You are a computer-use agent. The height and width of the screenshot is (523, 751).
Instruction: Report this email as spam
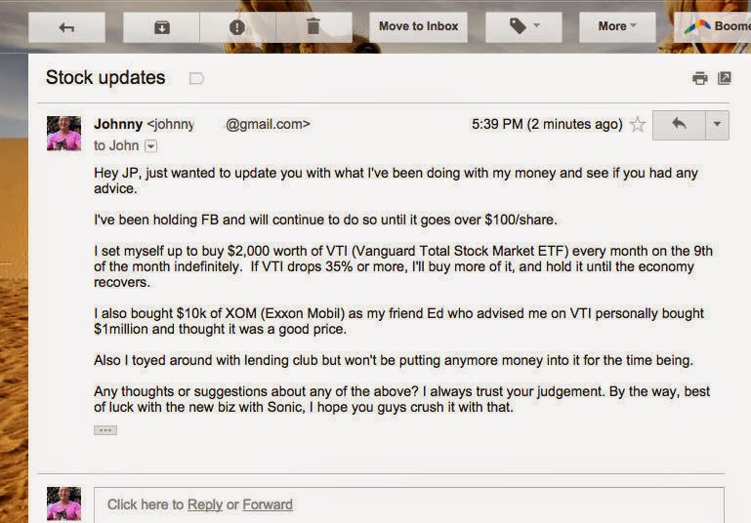(237, 27)
